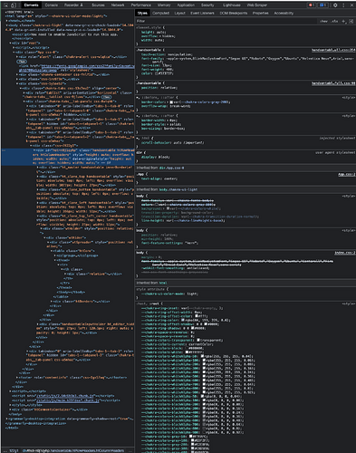Click the blue issues count badge
Image resolution: width=356 pixels, height=453 pixels.
[x=323, y=5]
